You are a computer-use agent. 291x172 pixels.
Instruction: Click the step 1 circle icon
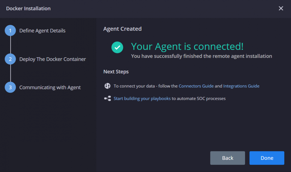[10, 30]
